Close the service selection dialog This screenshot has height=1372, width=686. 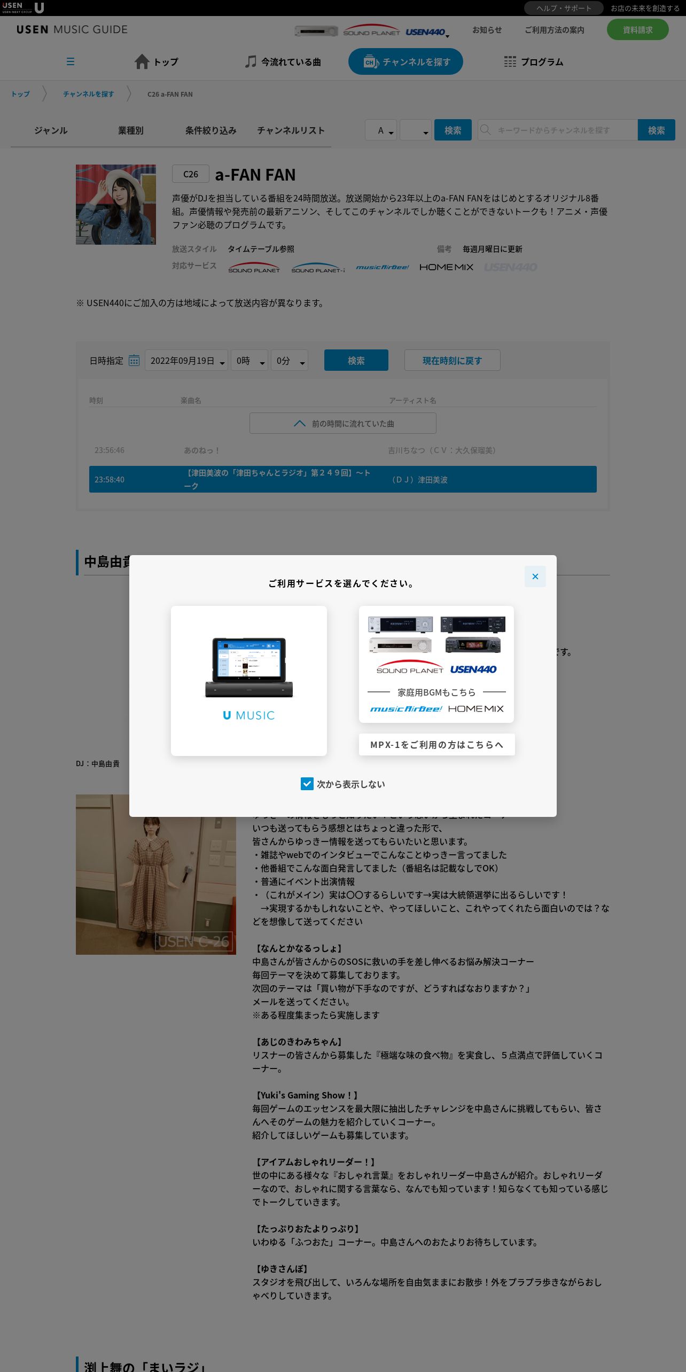[x=535, y=576]
